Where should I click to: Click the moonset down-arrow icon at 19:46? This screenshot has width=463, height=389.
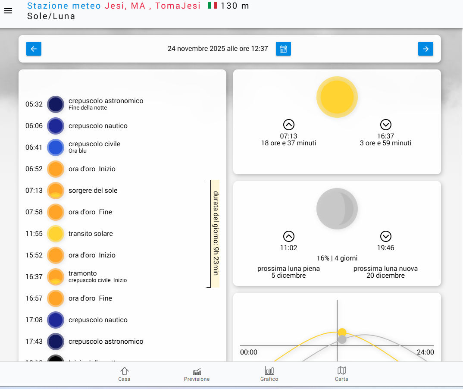tap(385, 236)
